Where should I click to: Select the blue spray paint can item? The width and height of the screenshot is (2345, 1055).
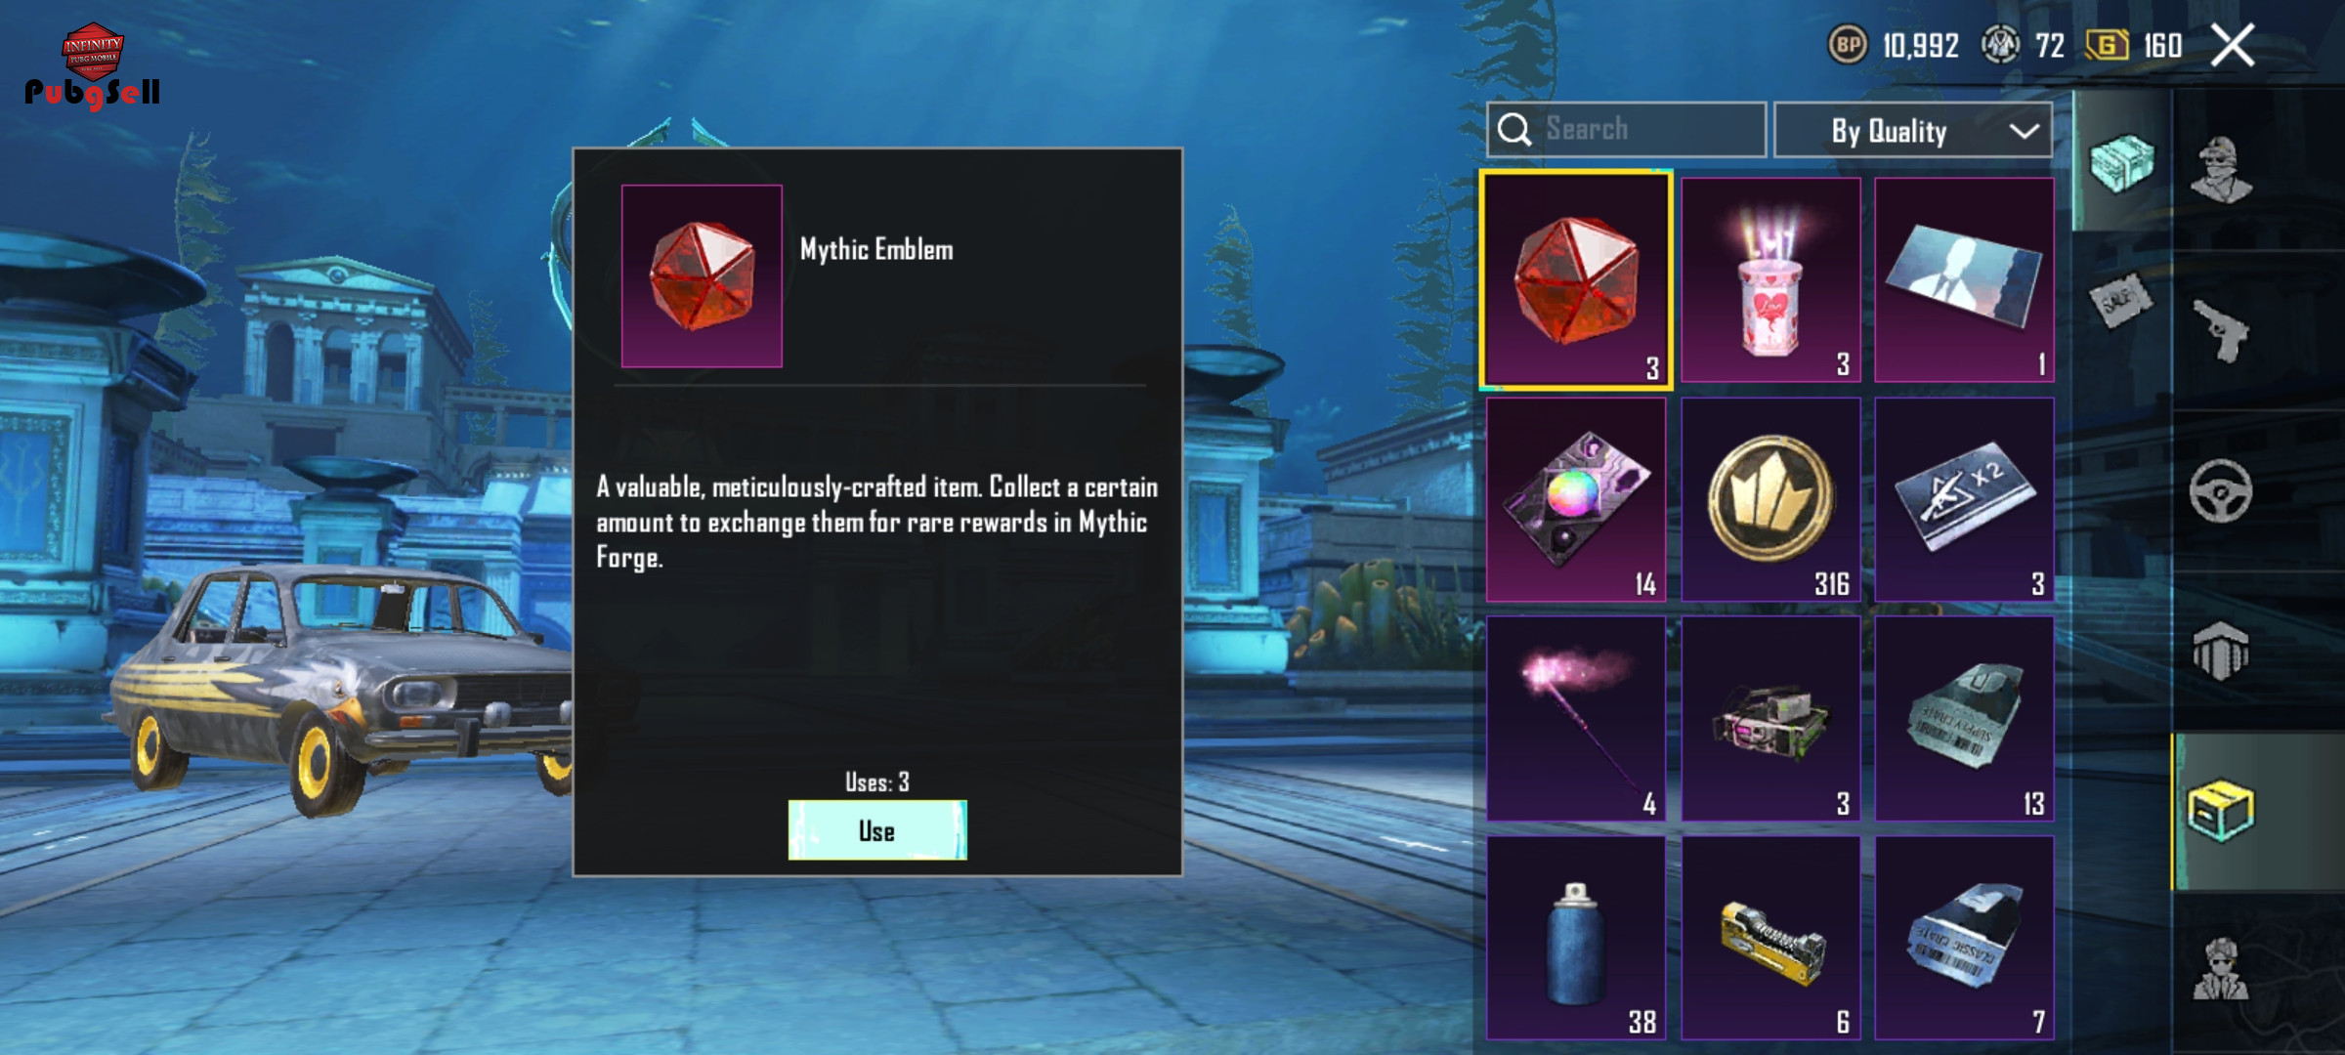pos(1576,938)
